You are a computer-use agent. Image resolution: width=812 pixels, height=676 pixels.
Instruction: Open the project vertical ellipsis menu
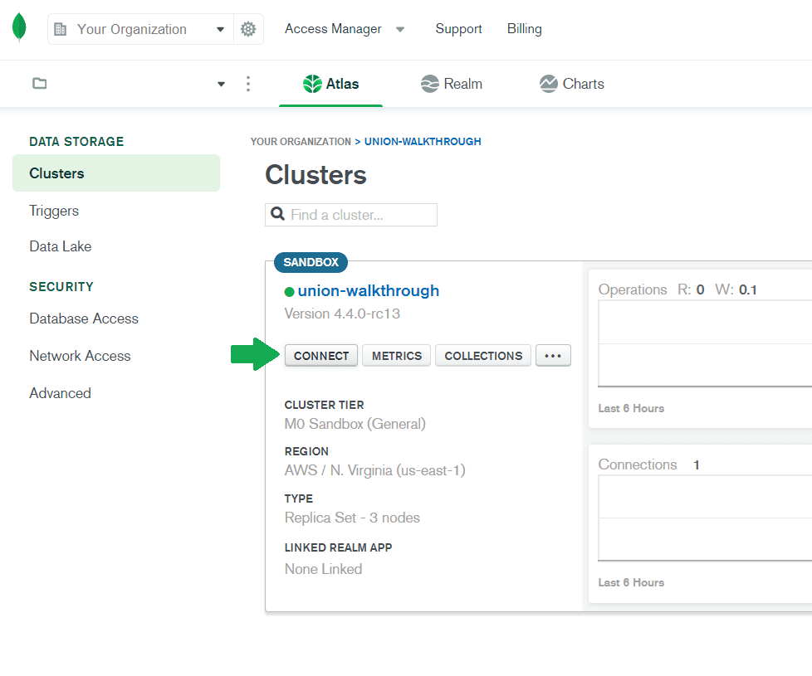click(248, 83)
